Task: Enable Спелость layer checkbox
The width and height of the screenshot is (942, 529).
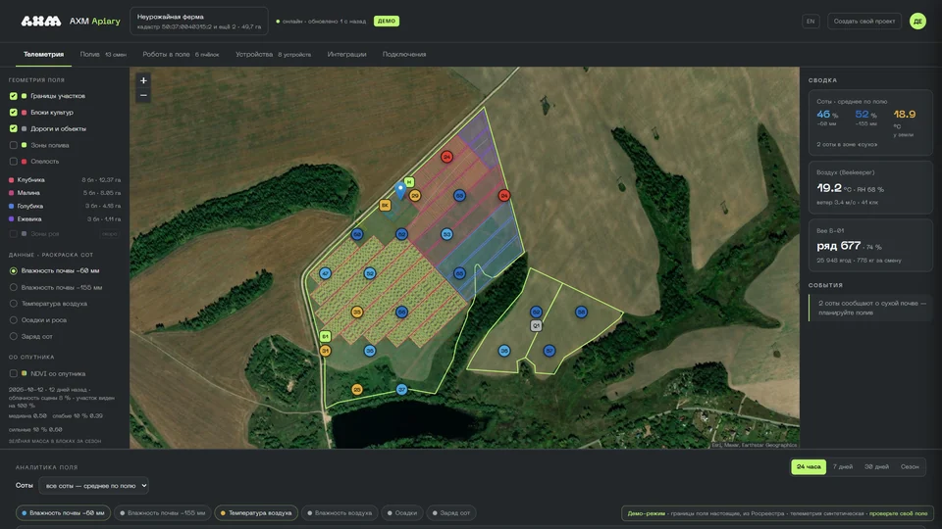Action: [x=13, y=162]
